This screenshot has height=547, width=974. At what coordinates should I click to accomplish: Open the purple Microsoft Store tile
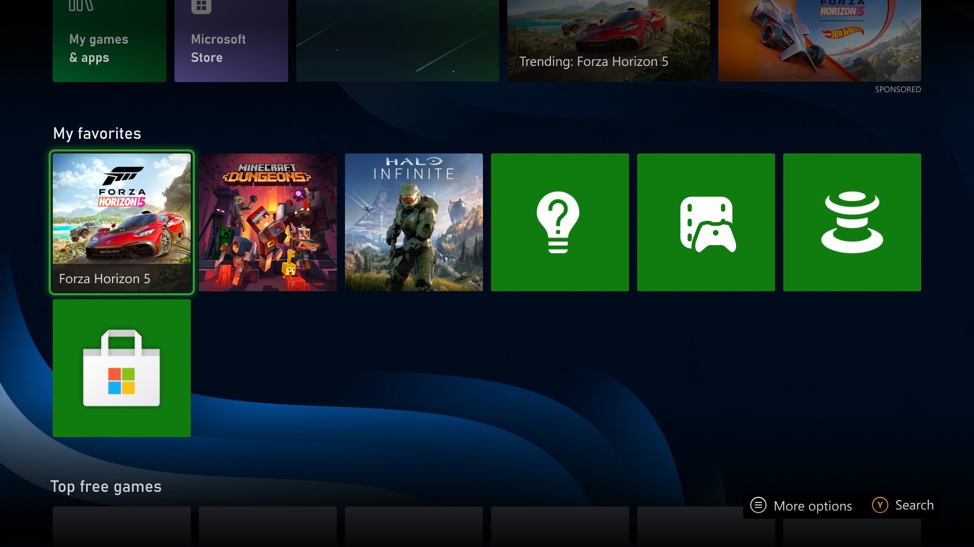tap(231, 41)
